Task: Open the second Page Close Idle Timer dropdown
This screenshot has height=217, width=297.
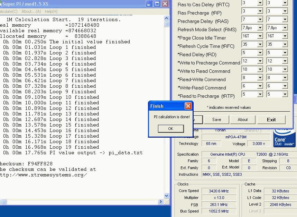Action: pyautogui.click(x=285, y=36)
